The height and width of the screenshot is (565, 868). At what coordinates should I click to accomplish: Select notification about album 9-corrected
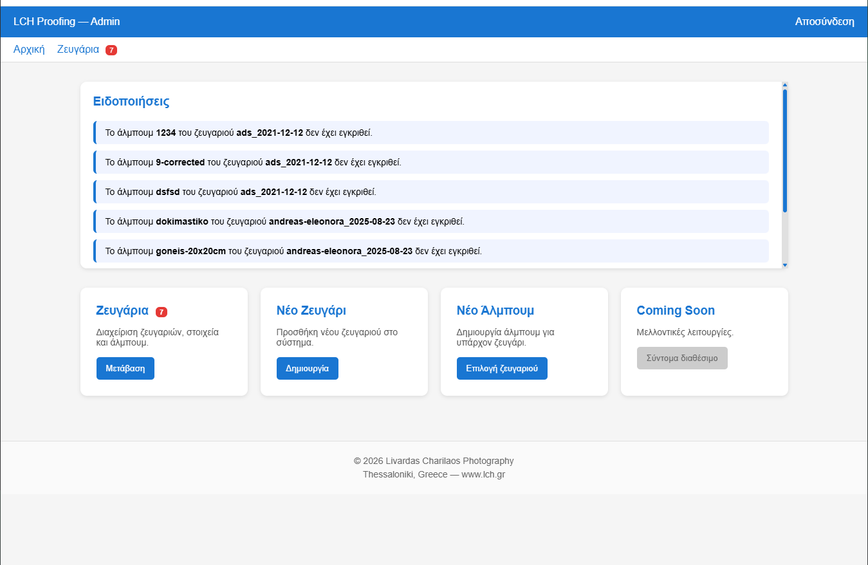click(x=431, y=162)
